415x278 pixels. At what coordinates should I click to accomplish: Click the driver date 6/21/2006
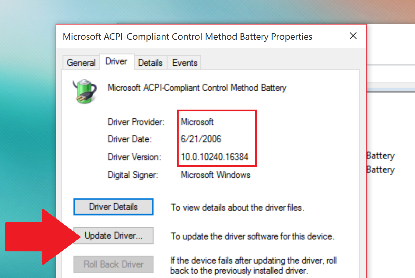[x=201, y=139]
